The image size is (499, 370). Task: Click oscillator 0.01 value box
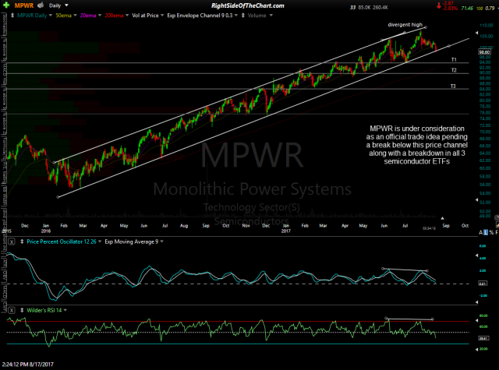tap(483, 284)
